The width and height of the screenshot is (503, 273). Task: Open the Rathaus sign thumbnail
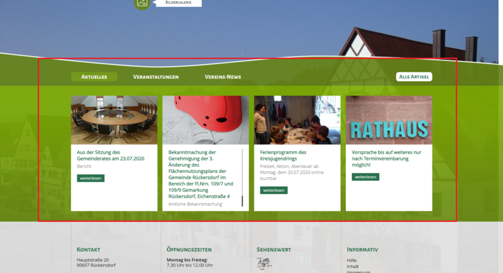point(389,120)
